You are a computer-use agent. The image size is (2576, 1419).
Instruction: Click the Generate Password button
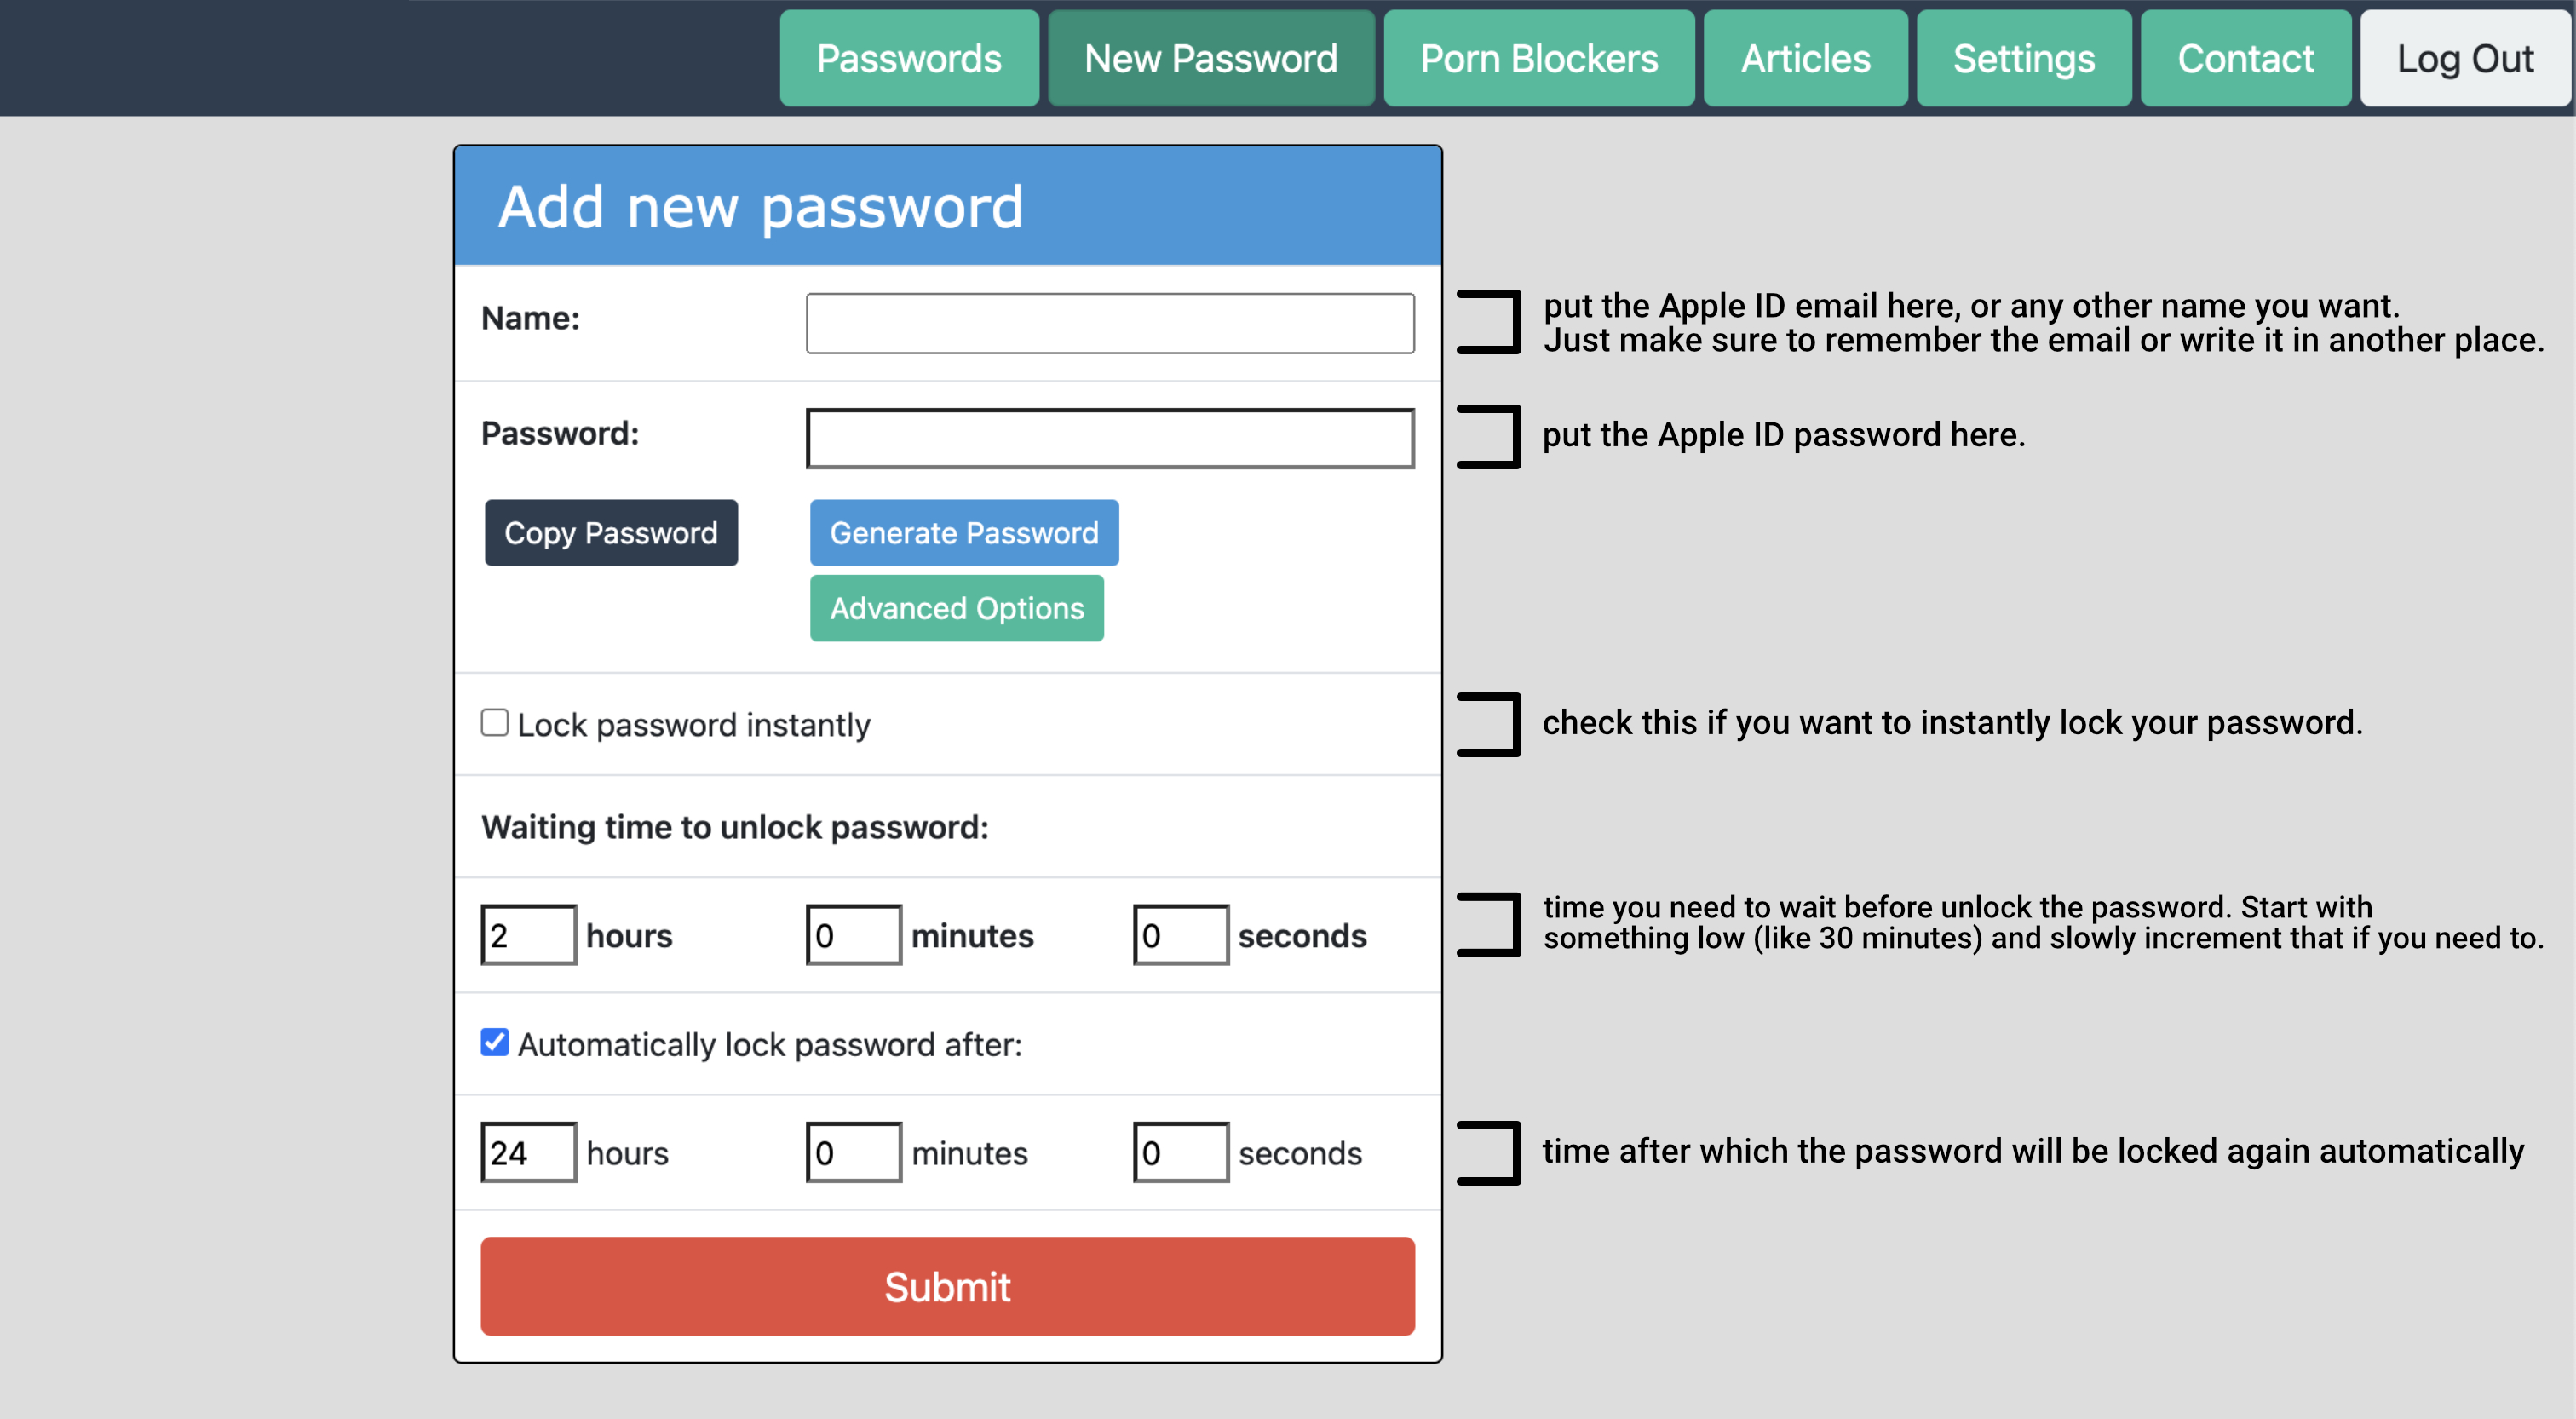(x=963, y=533)
